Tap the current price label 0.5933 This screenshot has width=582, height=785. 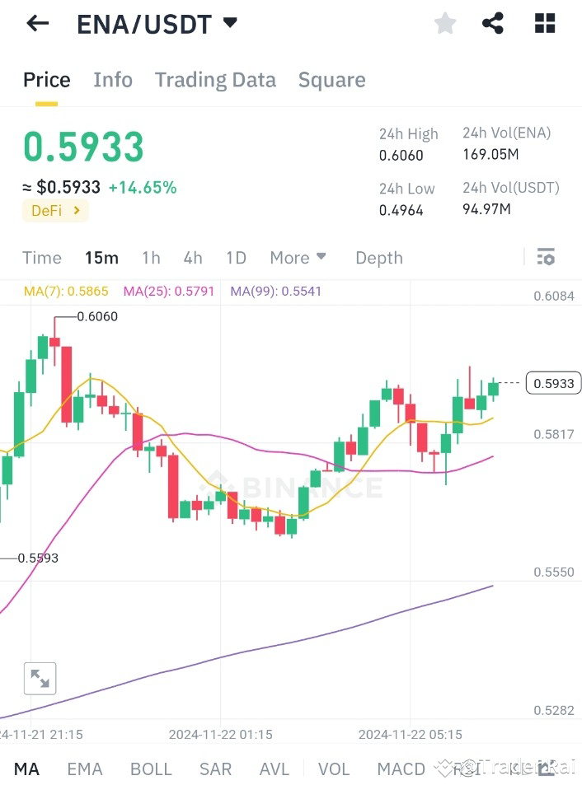[x=553, y=382]
